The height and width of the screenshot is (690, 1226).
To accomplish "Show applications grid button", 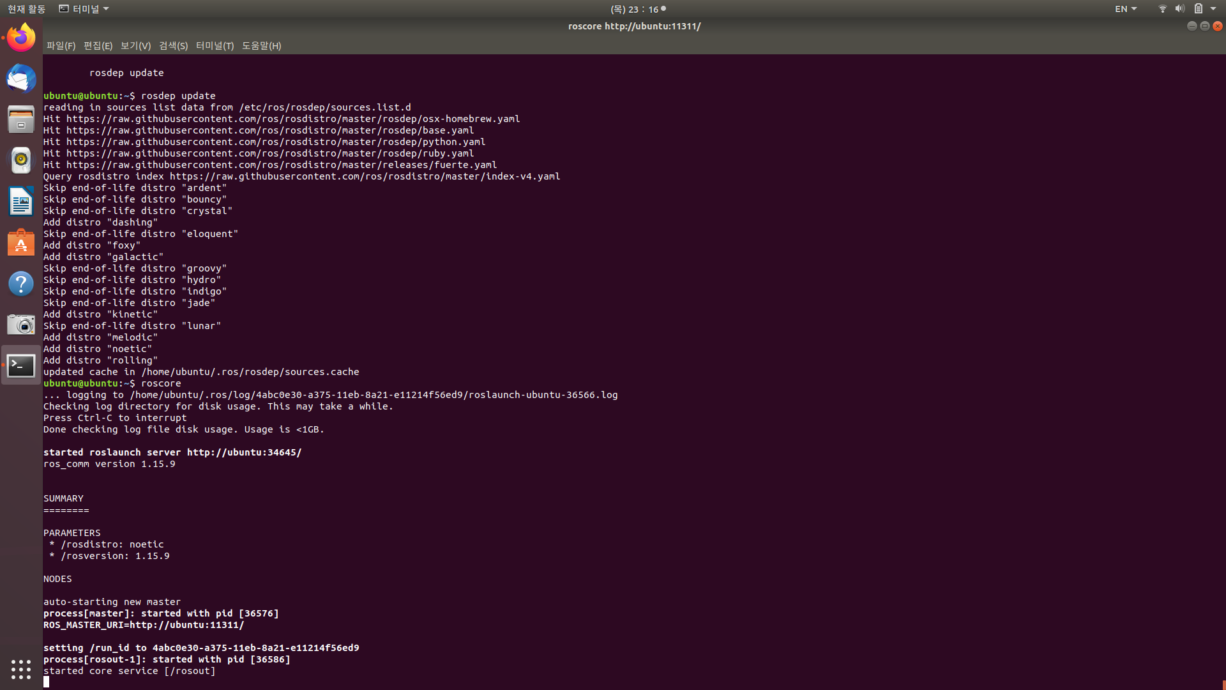I will (x=21, y=669).
